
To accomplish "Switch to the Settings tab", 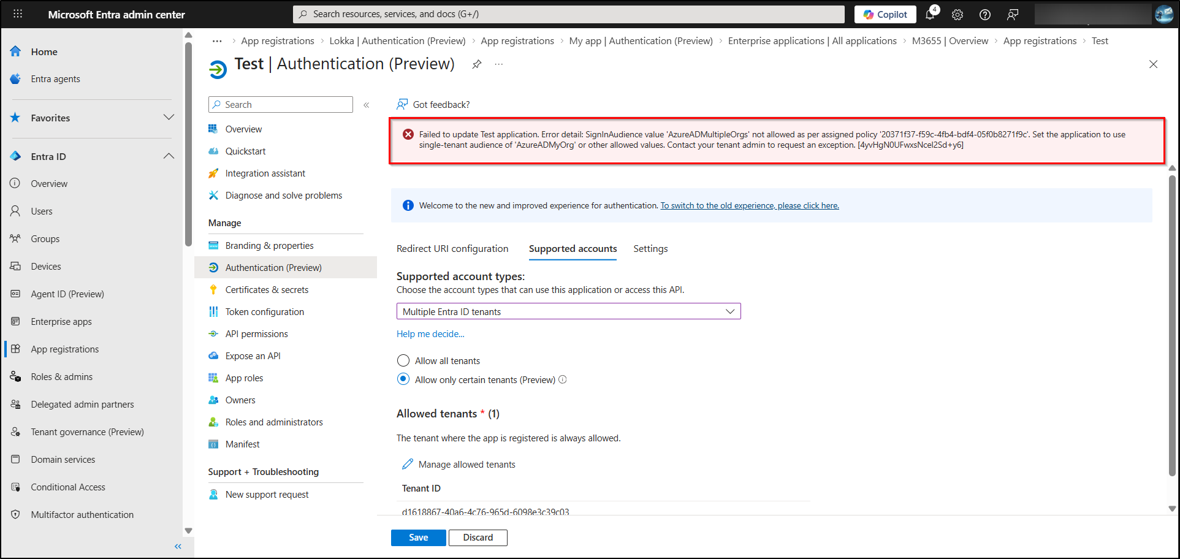I will coord(650,249).
